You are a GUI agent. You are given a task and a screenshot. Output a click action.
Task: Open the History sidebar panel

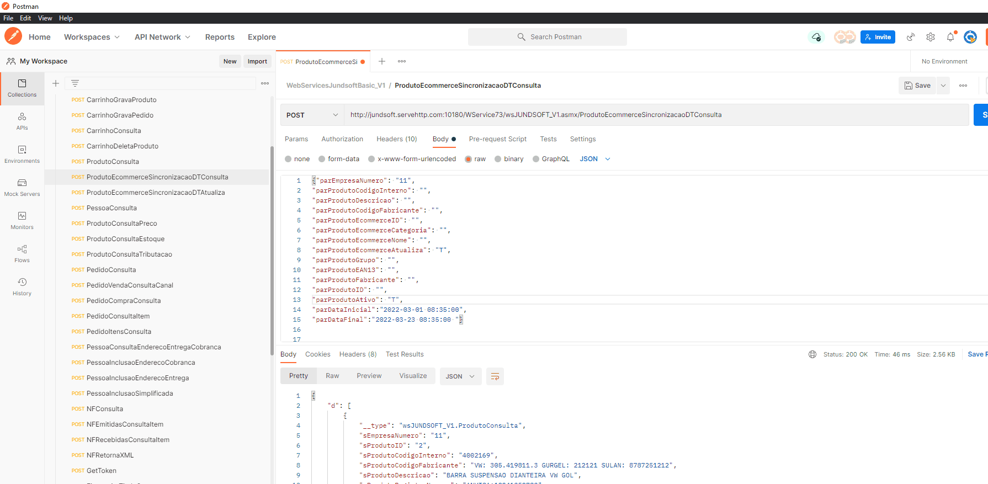[x=22, y=287]
